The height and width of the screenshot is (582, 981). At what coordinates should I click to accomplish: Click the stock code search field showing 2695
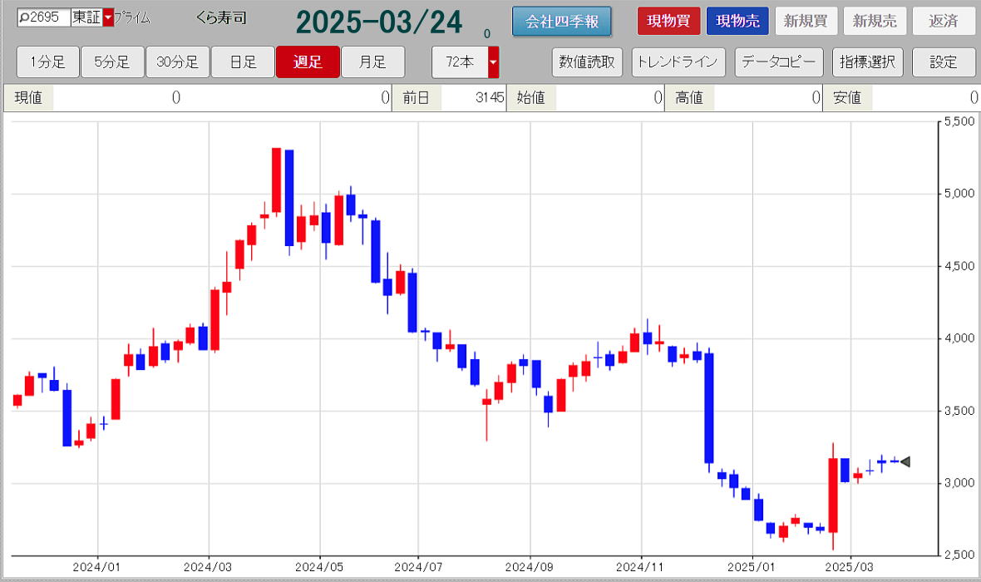point(43,17)
